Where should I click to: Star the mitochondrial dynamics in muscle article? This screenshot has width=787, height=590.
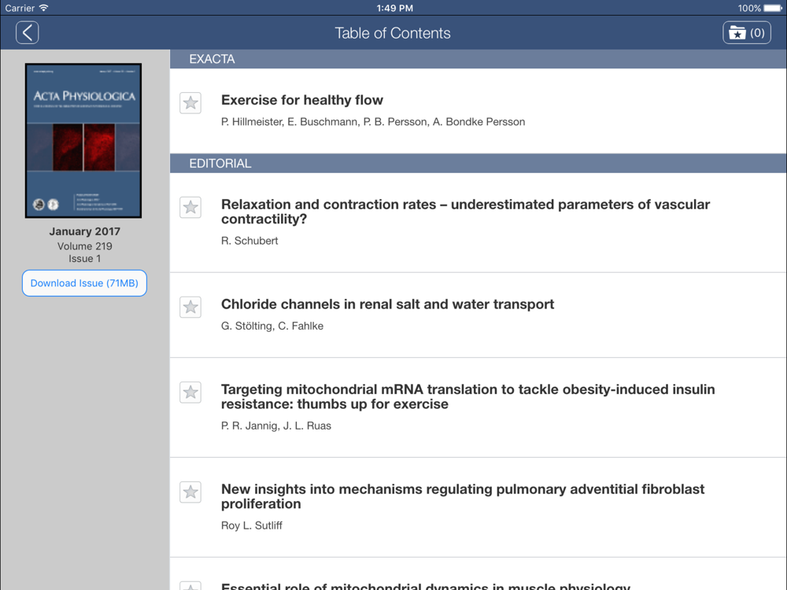(190, 585)
